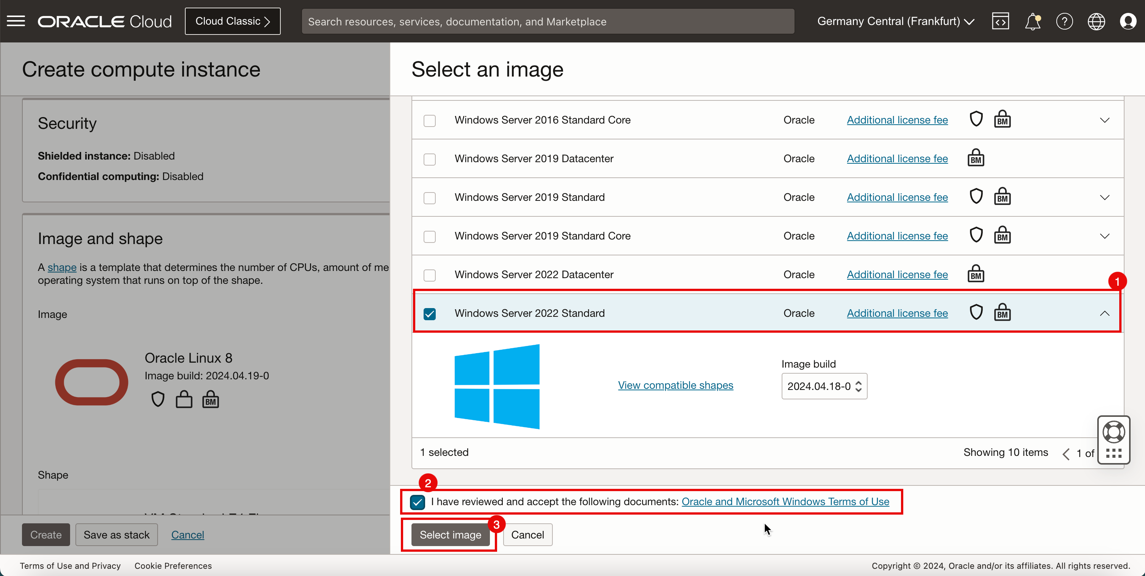Open Oracle and Microsoft Windows Terms of Use link
Image resolution: width=1145 pixels, height=576 pixels.
(x=785, y=502)
